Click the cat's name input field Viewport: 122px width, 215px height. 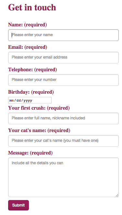[x=63, y=141]
